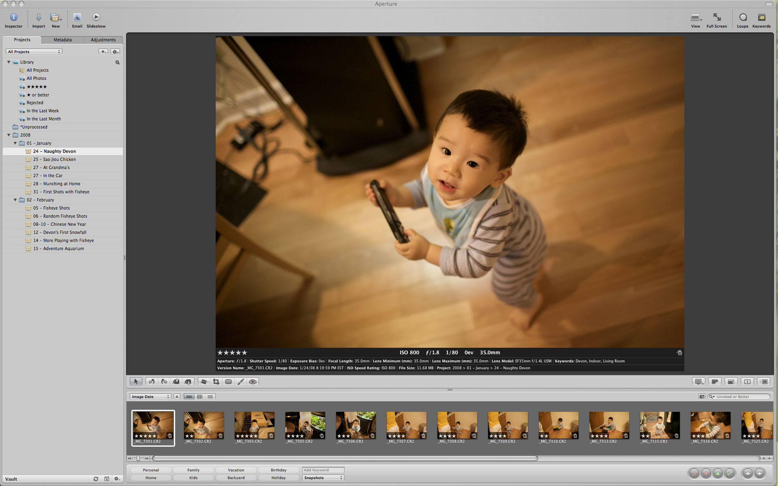This screenshot has width=778, height=486.
Task: Start a Slideshow from the toolbar
Action: 96,20
